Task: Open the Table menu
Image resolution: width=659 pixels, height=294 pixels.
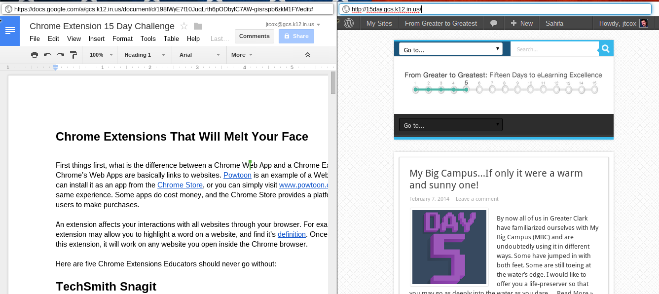Action: (171, 38)
